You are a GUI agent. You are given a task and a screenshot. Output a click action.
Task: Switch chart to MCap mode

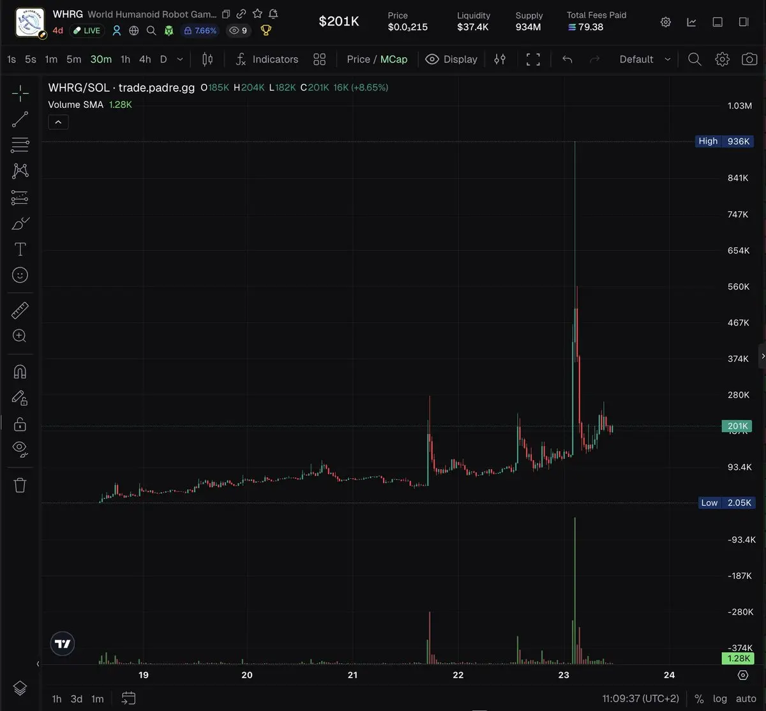(394, 59)
